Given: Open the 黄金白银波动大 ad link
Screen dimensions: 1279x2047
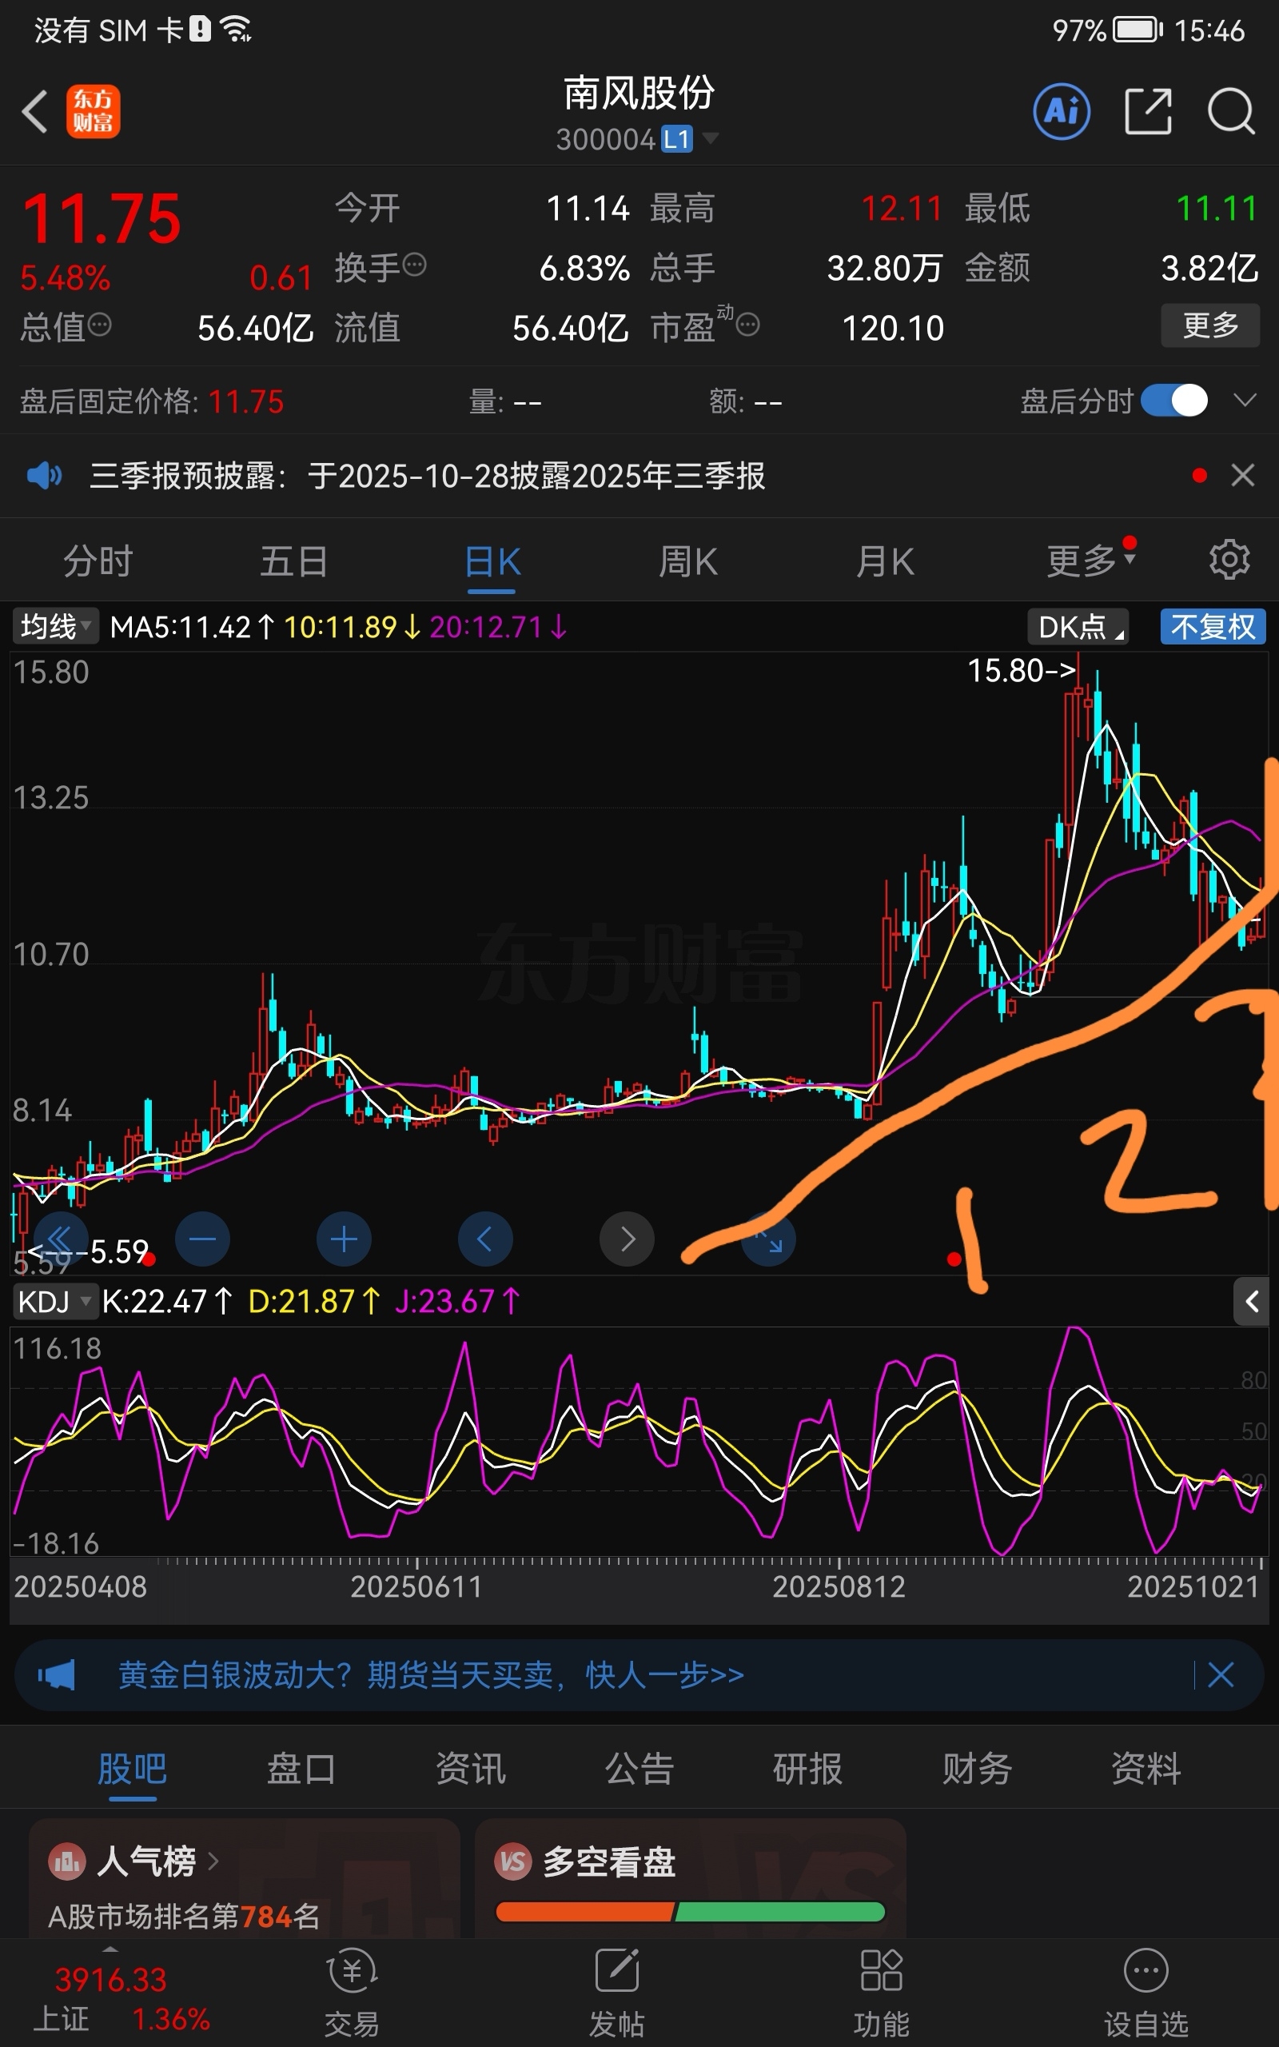Looking at the screenshot, I should tap(431, 1675).
